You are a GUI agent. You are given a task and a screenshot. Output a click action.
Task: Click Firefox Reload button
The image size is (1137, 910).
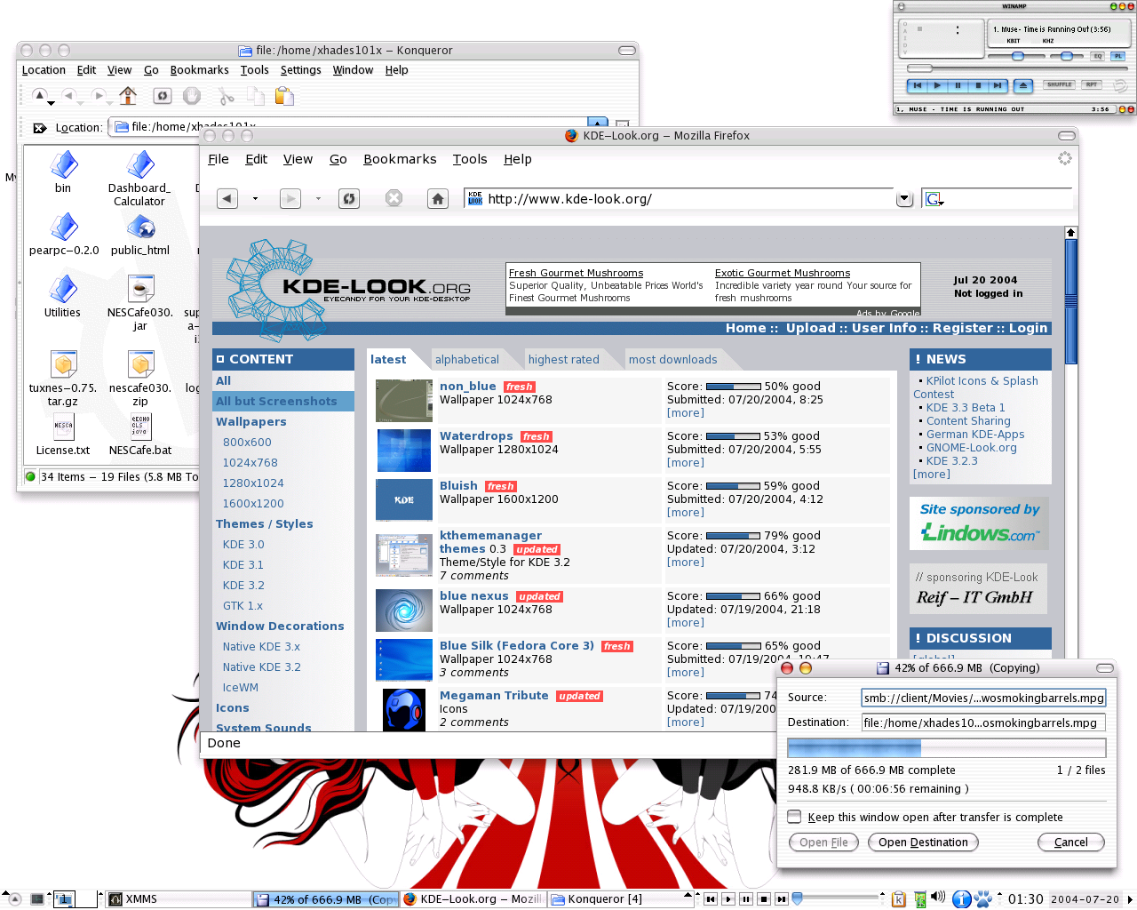(349, 199)
